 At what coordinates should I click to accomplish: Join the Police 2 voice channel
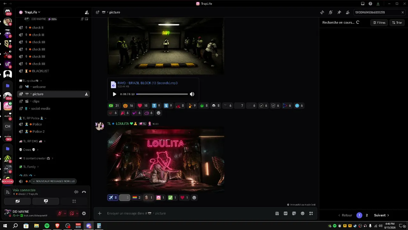[x=53, y=132]
